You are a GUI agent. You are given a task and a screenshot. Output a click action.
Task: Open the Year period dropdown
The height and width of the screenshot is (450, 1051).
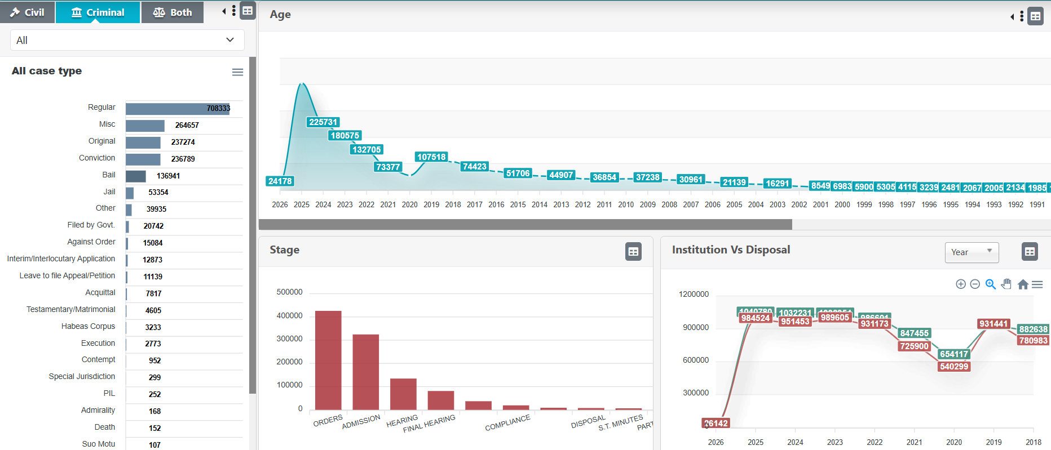(x=971, y=252)
